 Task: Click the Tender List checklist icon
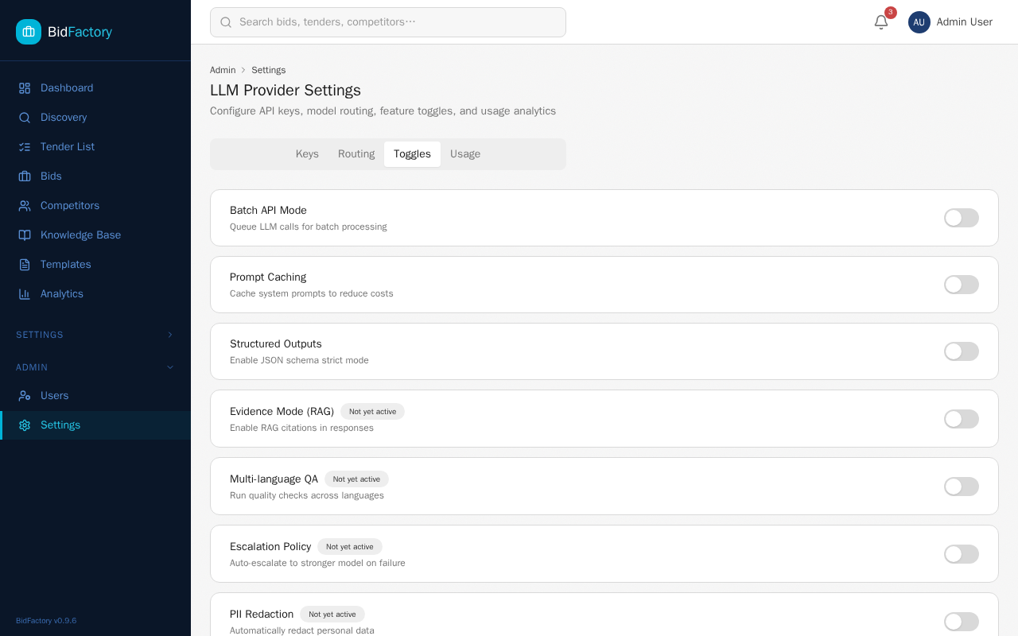pos(25,147)
